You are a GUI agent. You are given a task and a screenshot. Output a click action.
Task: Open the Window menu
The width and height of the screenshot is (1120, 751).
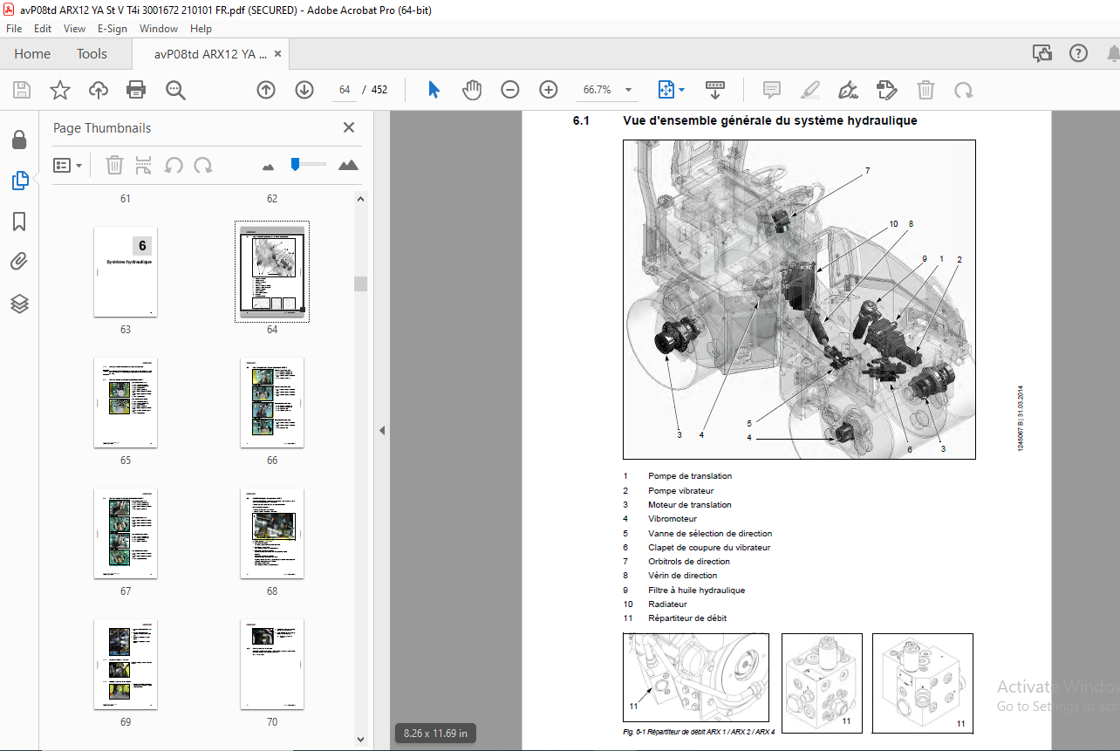(159, 29)
